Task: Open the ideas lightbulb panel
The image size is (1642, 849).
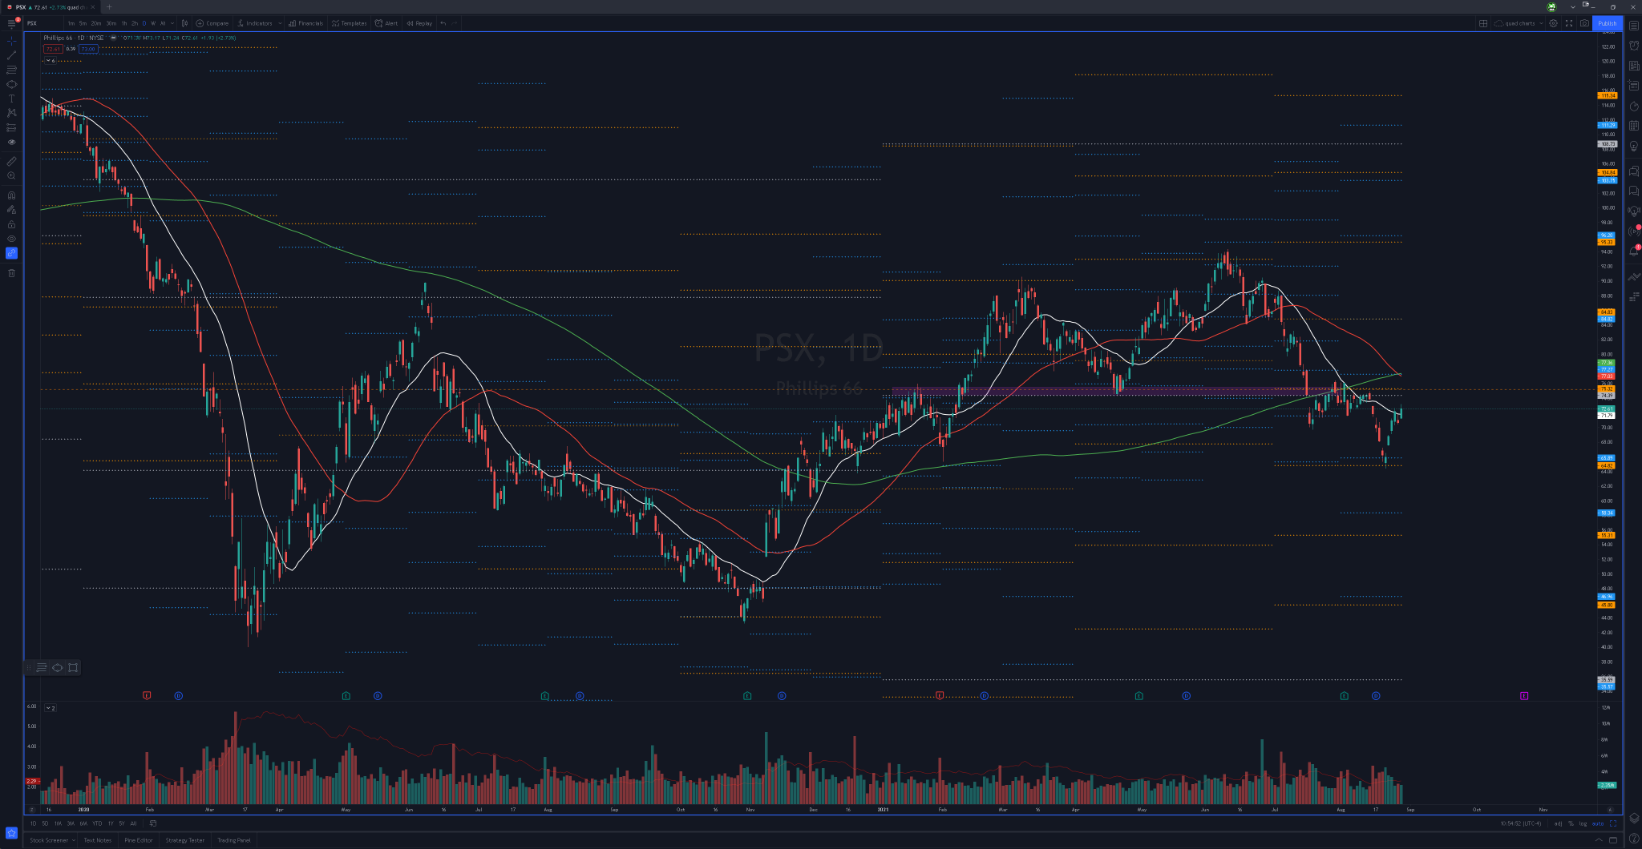Action: point(1634,147)
